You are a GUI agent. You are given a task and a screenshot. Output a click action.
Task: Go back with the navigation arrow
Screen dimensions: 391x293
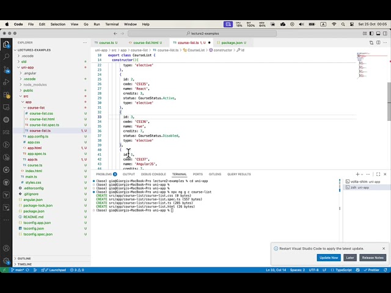click(x=115, y=34)
